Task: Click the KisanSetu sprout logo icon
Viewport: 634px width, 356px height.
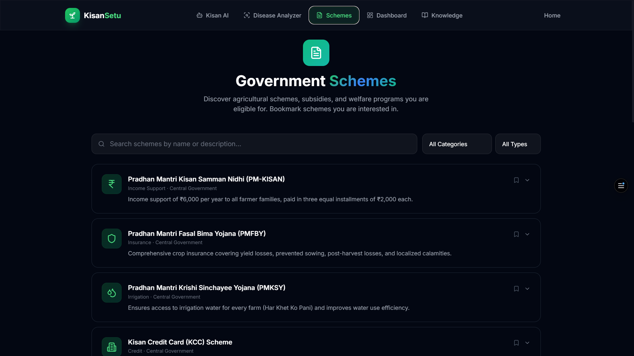Action: (72, 15)
